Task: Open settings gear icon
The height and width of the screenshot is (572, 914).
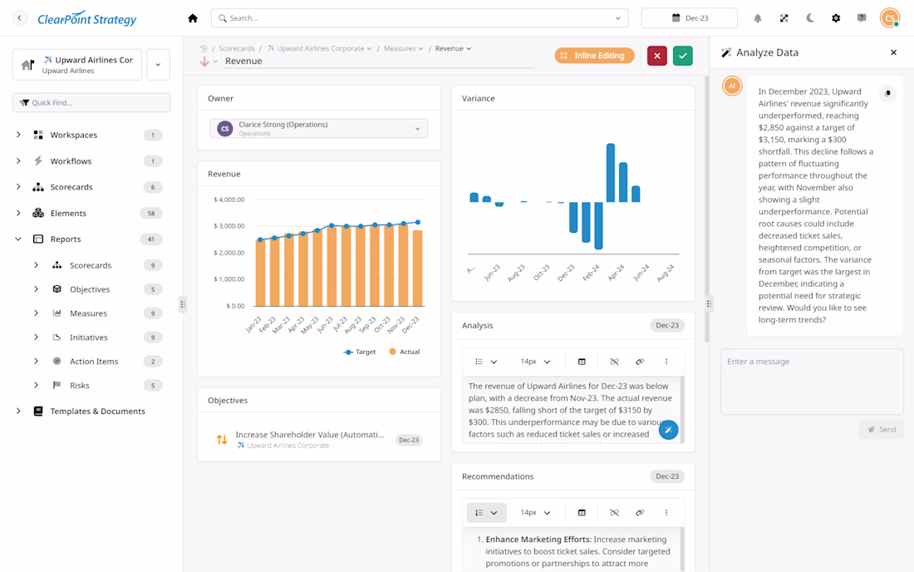Action: (836, 18)
